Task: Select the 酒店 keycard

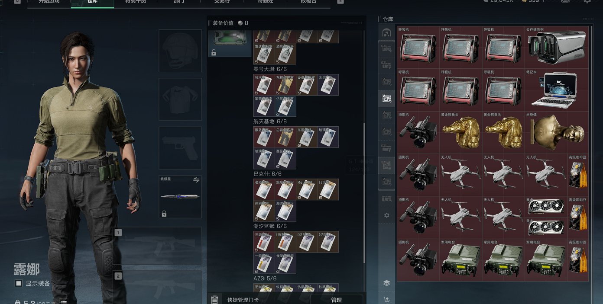Action: tap(285, 54)
